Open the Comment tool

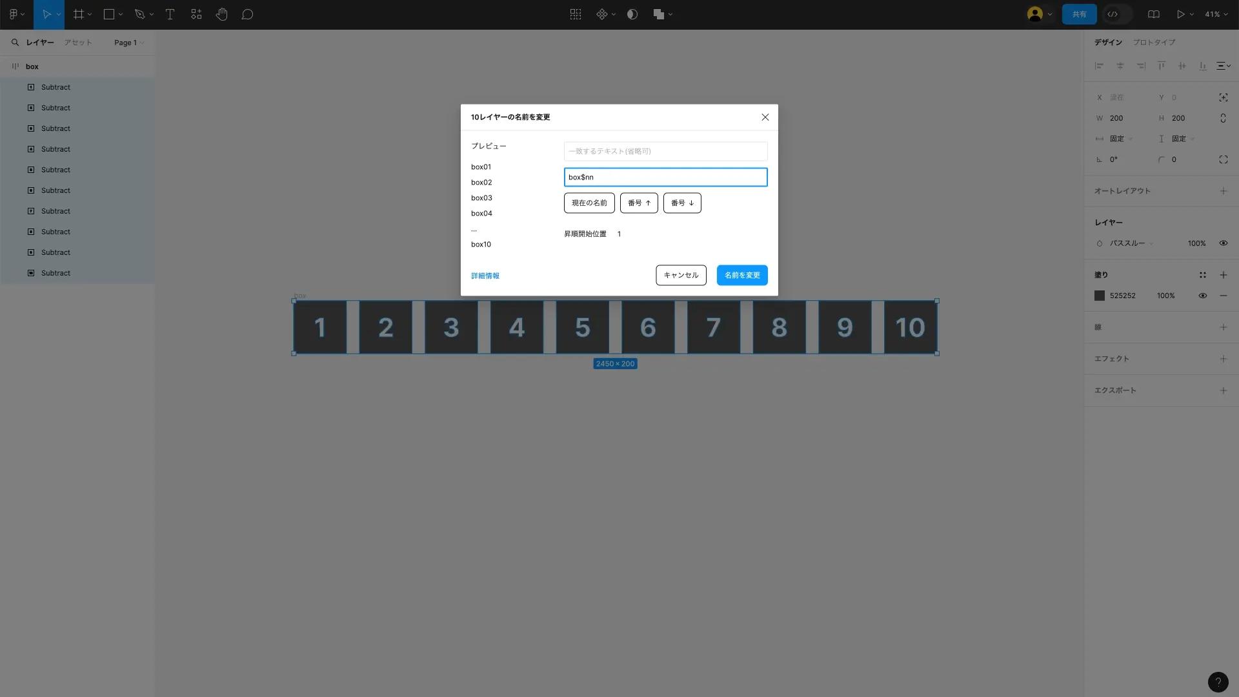point(247,14)
